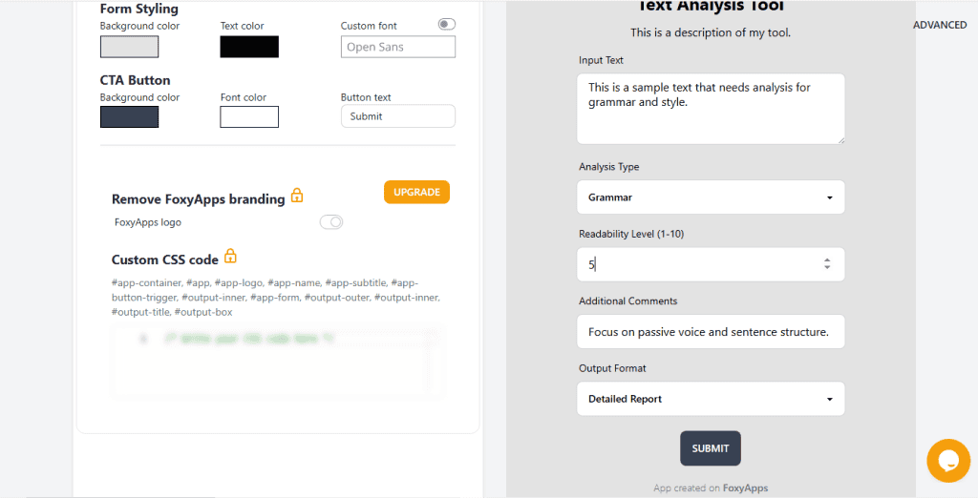Expand the Analysis Type dropdown
The width and height of the screenshot is (978, 498).
tap(711, 197)
